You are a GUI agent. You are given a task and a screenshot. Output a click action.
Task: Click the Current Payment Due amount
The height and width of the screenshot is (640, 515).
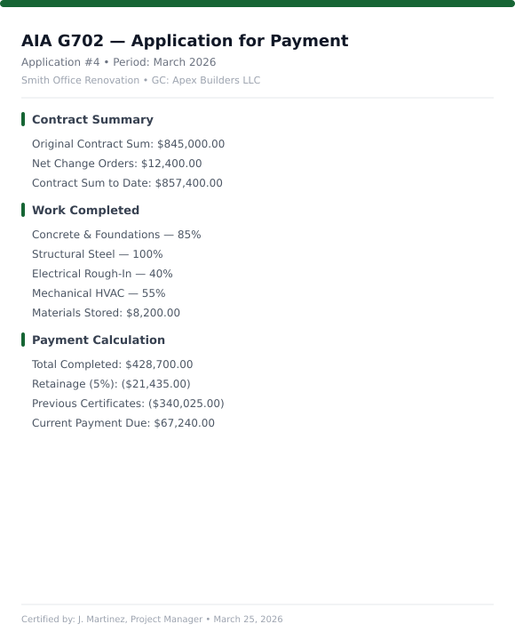coord(123,423)
